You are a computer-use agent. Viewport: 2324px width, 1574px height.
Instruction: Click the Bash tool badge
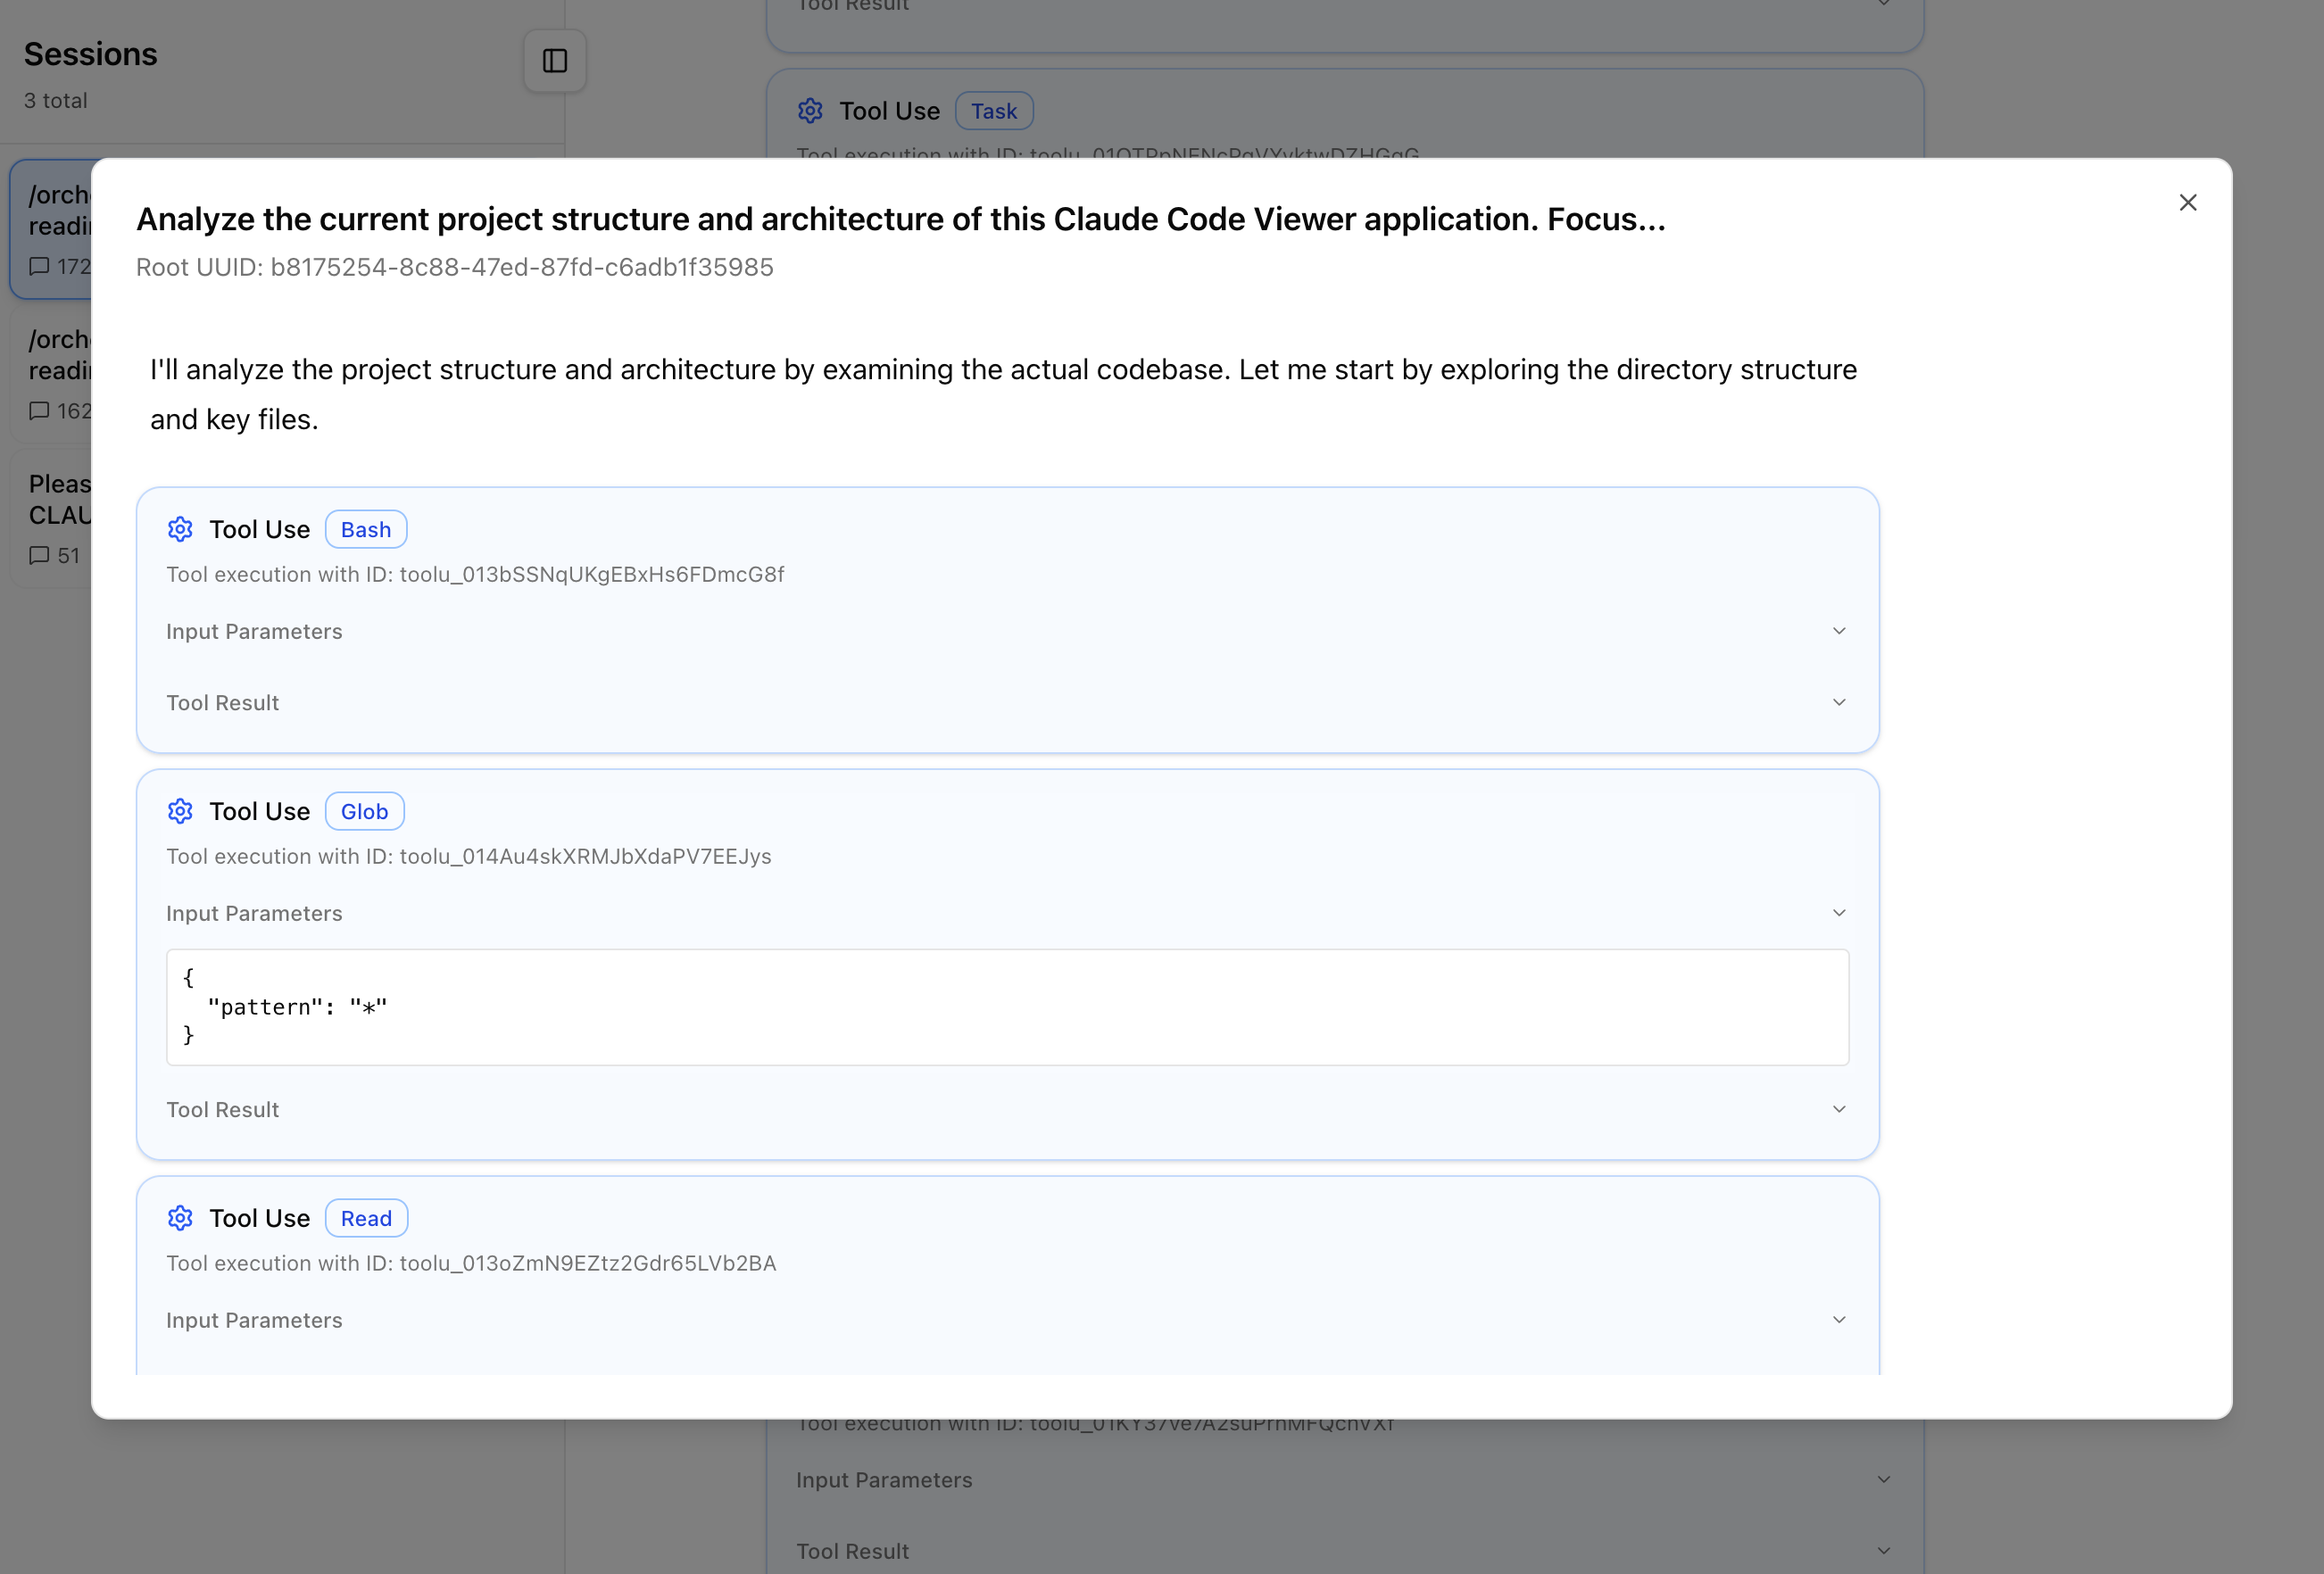click(x=366, y=529)
